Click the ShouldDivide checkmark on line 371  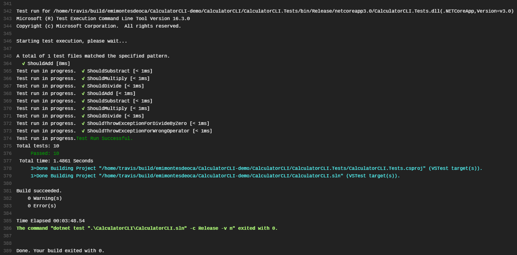(83, 116)
